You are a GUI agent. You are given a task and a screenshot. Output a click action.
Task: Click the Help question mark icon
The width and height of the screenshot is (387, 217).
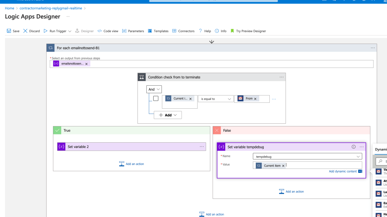(x=200, y=31)
